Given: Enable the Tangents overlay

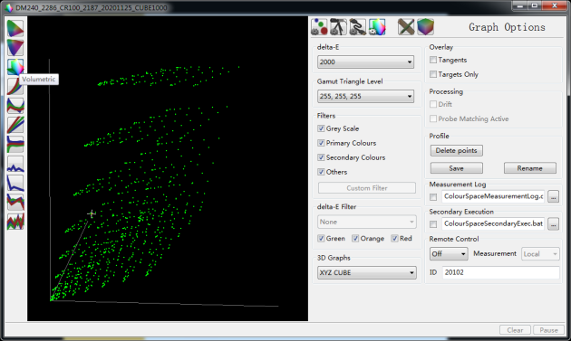Looking at the screenshot, I should coord(433,60).
